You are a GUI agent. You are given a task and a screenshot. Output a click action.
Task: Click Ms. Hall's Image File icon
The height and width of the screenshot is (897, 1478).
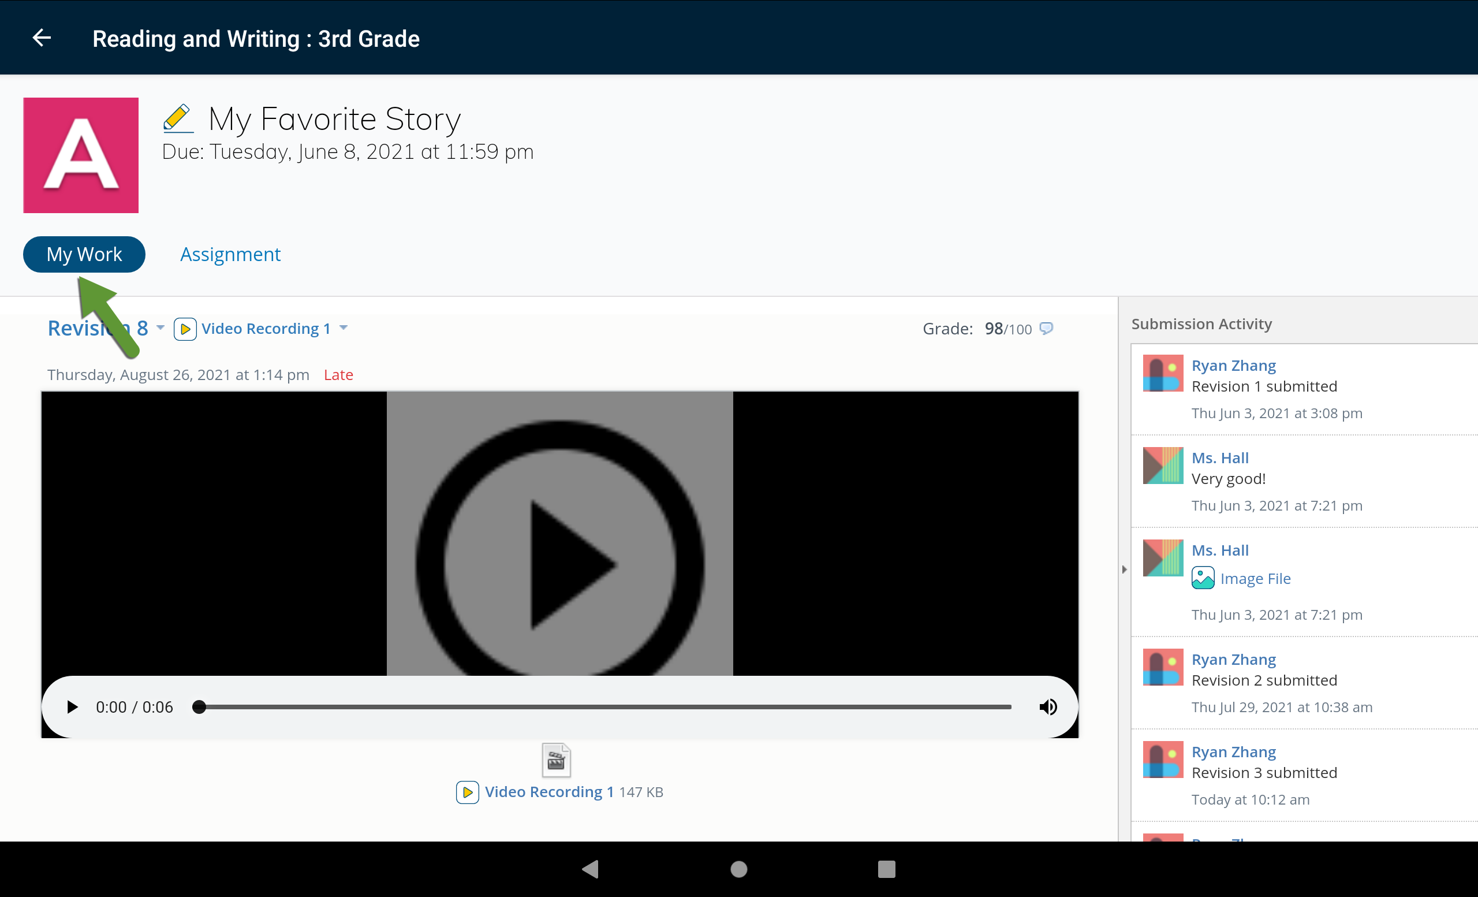coord(1202,578)
